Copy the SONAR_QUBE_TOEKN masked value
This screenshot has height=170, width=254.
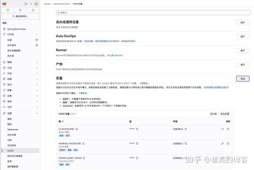pyautogui.click(x=137, y=158)
